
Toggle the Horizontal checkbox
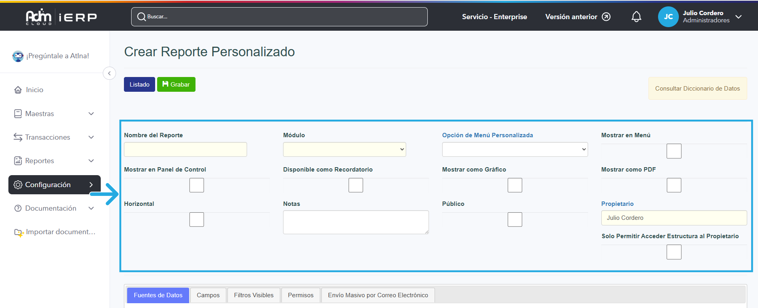(x=196, y=220)
